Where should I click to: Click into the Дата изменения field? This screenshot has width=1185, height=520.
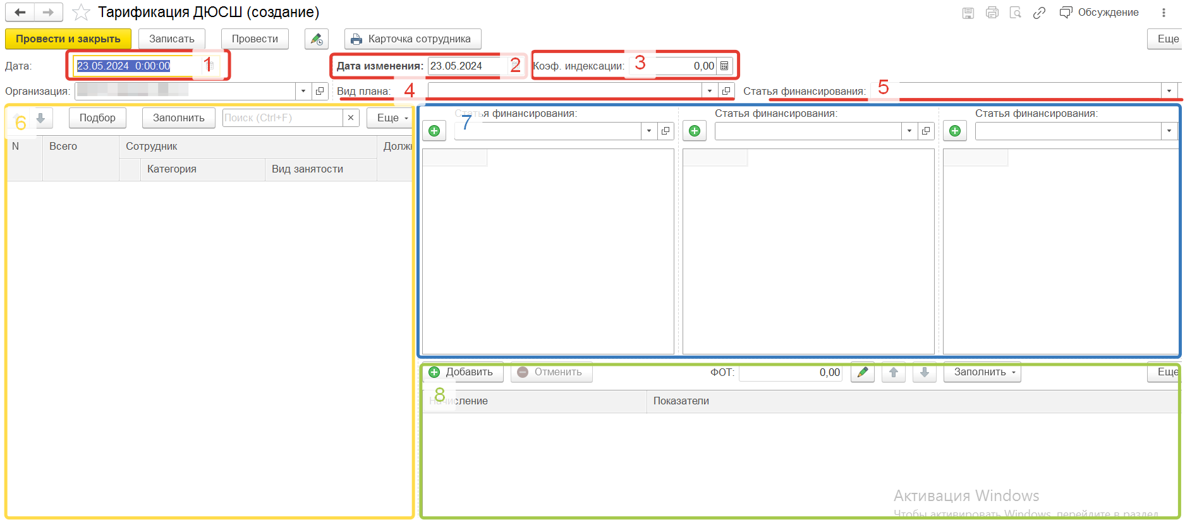click(466, 66)
